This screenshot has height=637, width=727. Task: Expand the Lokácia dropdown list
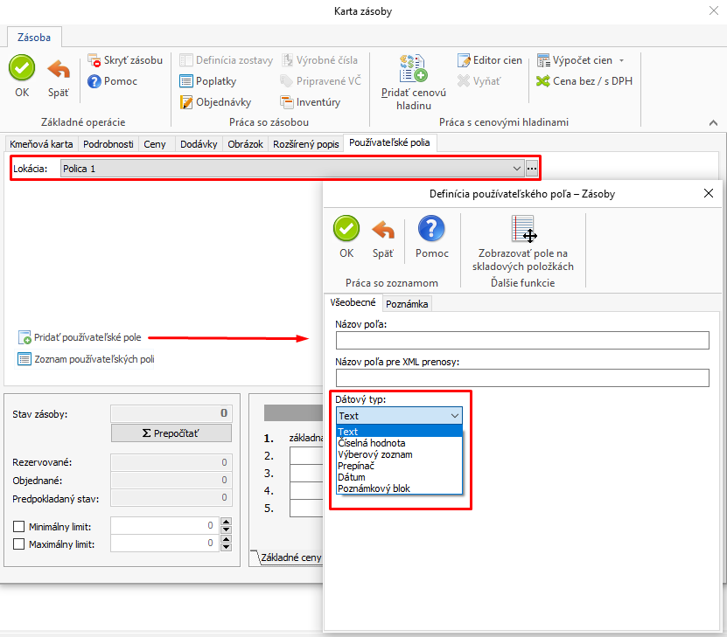click(517, 168)
